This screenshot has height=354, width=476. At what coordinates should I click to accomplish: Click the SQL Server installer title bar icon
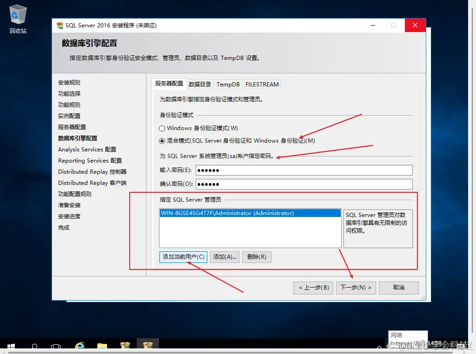pos(60,26)
